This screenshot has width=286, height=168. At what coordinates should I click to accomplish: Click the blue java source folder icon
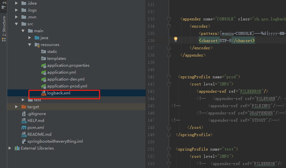pyautogui.click(x=37, y=38)
